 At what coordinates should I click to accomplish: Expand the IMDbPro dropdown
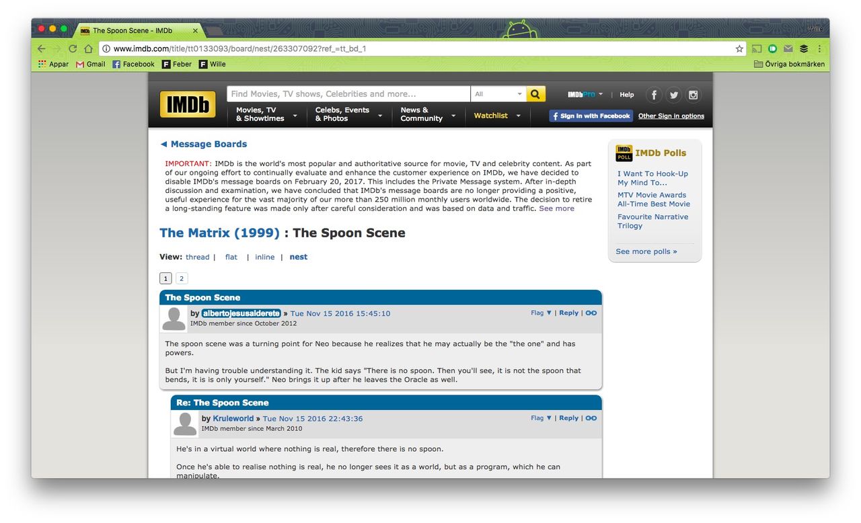pyautogui.click(x=585, y=95)
